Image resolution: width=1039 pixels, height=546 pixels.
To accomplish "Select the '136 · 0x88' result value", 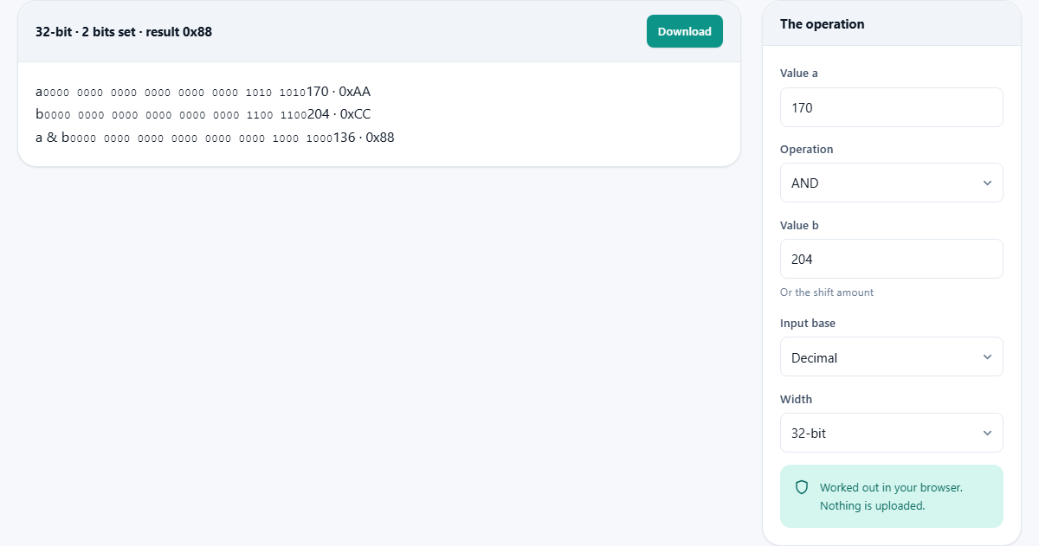I will point(364,137).
